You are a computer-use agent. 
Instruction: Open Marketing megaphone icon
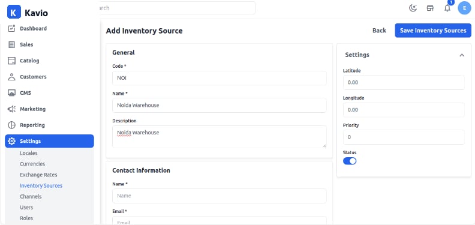point(11,109)
